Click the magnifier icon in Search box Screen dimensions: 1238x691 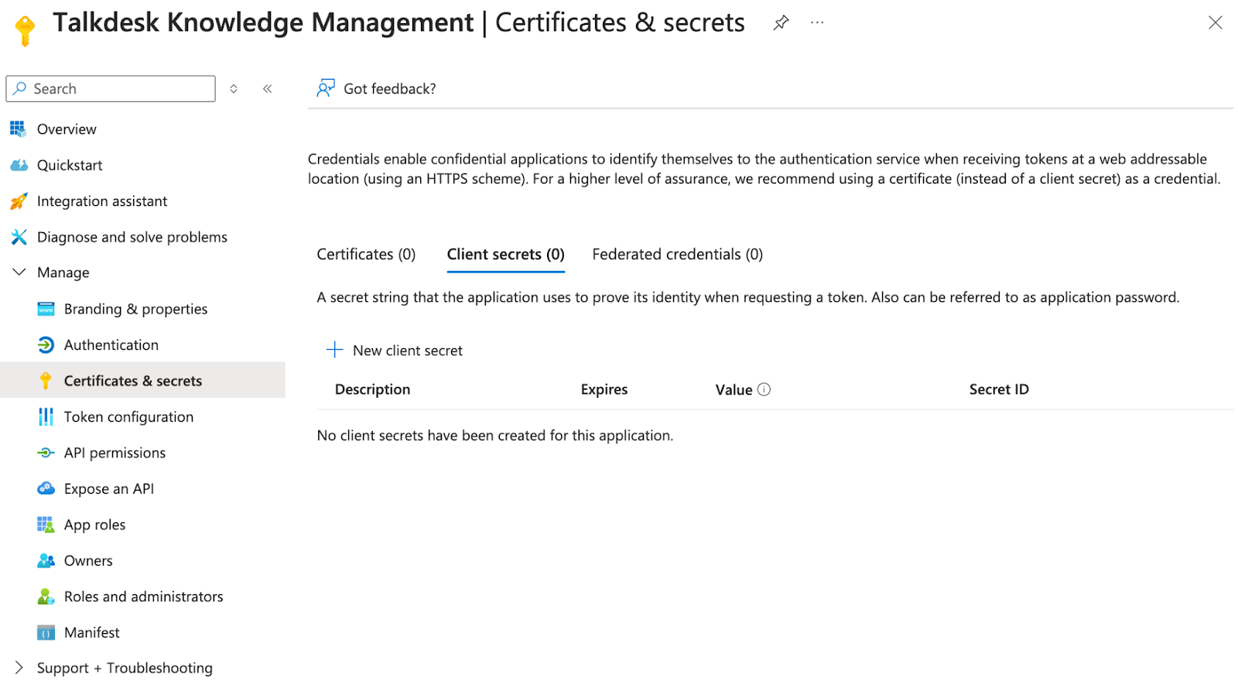click(x=20, y=88)
